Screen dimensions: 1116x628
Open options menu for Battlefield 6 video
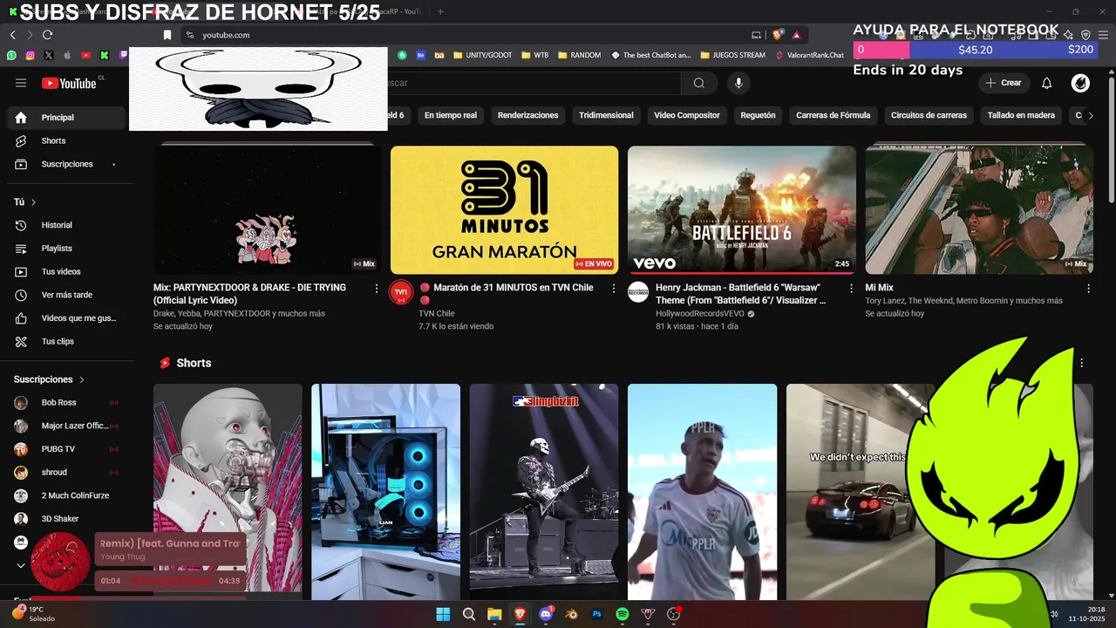click(851, 288)
